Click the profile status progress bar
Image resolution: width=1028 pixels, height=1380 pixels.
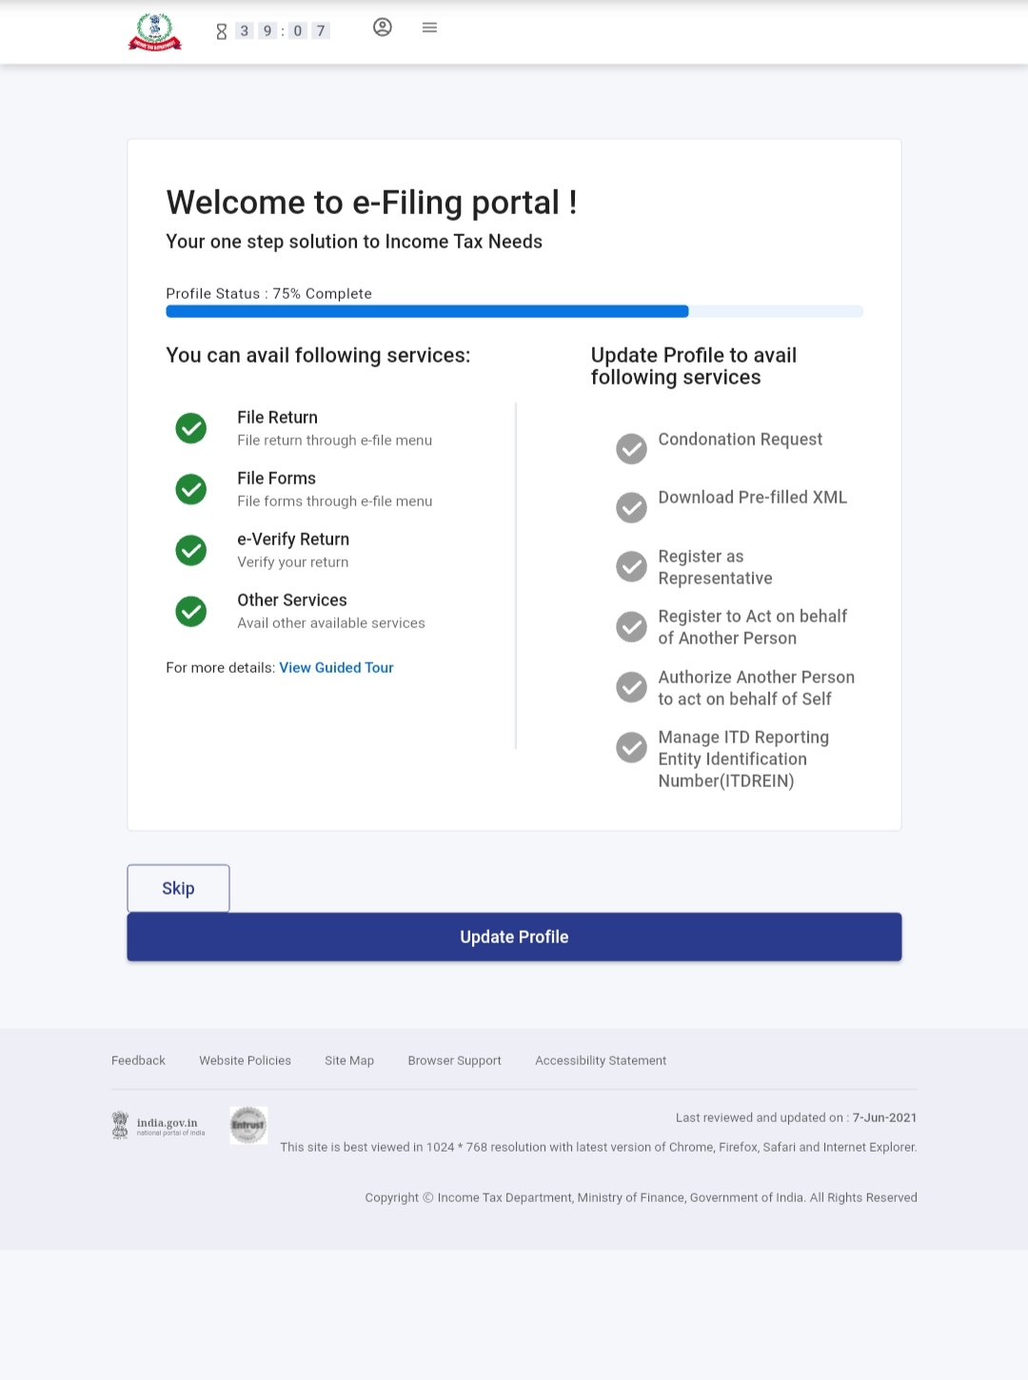[514, 311]
